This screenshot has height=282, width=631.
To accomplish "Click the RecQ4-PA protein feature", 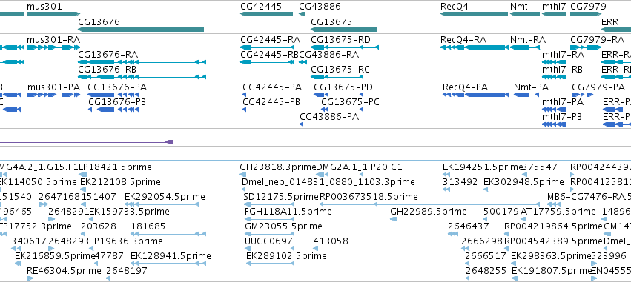I will tap(475, 95).
